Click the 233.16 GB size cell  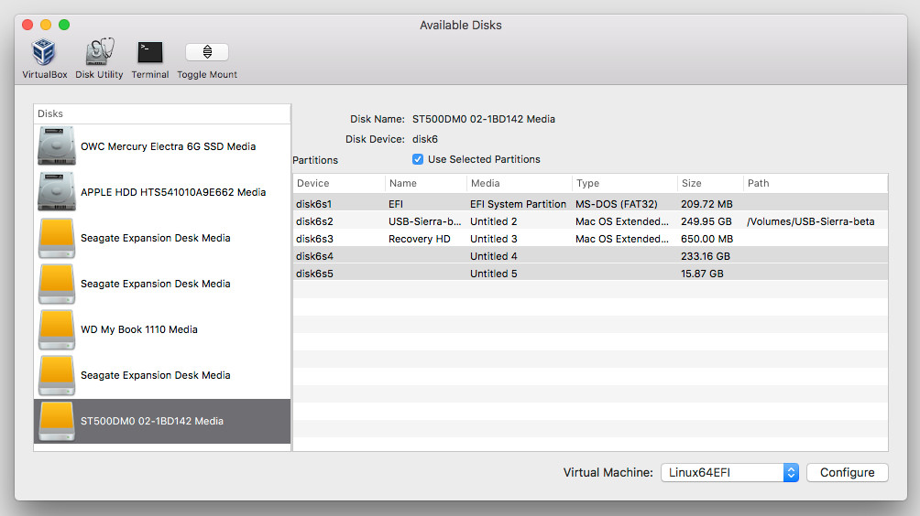[706, 256]
